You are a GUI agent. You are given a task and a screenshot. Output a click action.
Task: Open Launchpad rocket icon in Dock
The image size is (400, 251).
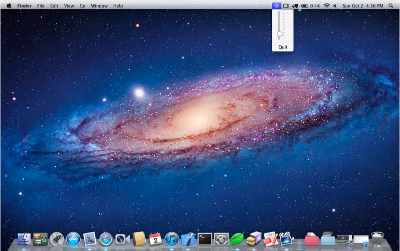click(x=57, y=240)
